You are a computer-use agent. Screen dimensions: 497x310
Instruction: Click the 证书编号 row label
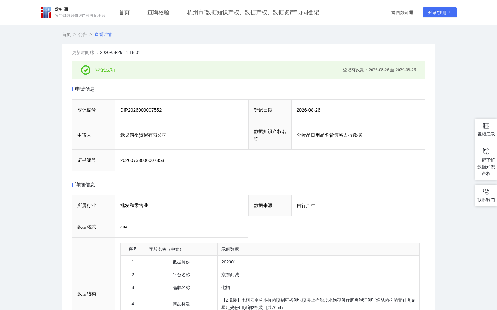pos(87,160)
